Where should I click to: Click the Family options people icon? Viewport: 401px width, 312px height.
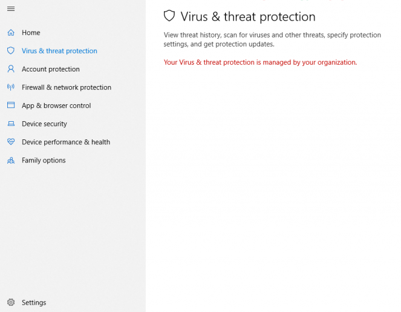(11, 161)
